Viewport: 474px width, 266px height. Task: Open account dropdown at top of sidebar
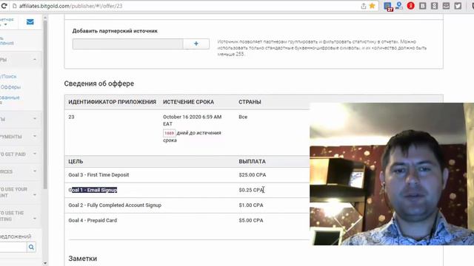(5, 24)
